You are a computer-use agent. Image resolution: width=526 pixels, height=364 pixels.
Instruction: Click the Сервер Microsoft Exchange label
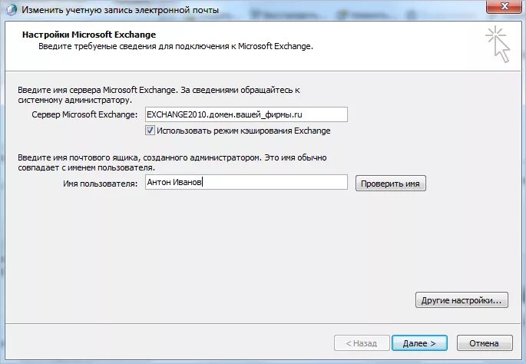click(x=84, y=114)
